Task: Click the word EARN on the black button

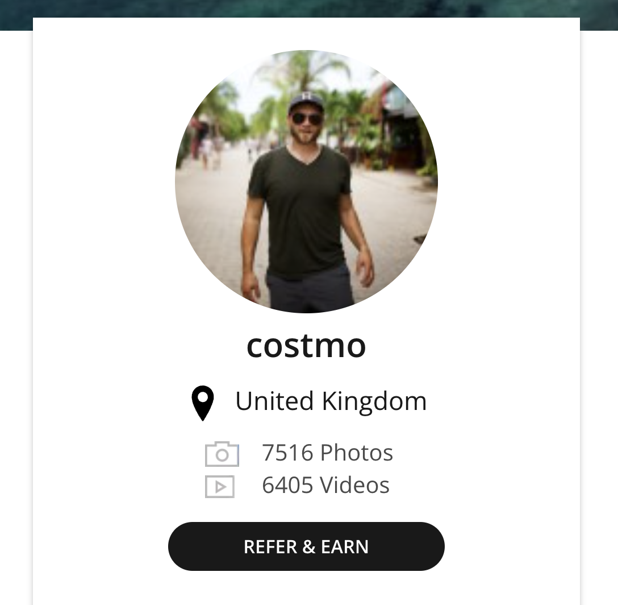Action: (344, 546)
